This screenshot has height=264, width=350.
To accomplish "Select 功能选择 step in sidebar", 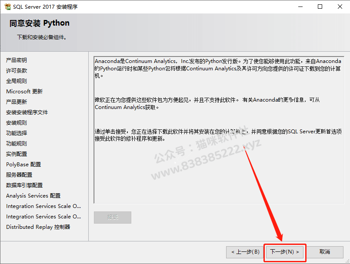I will tap(17, 133).
